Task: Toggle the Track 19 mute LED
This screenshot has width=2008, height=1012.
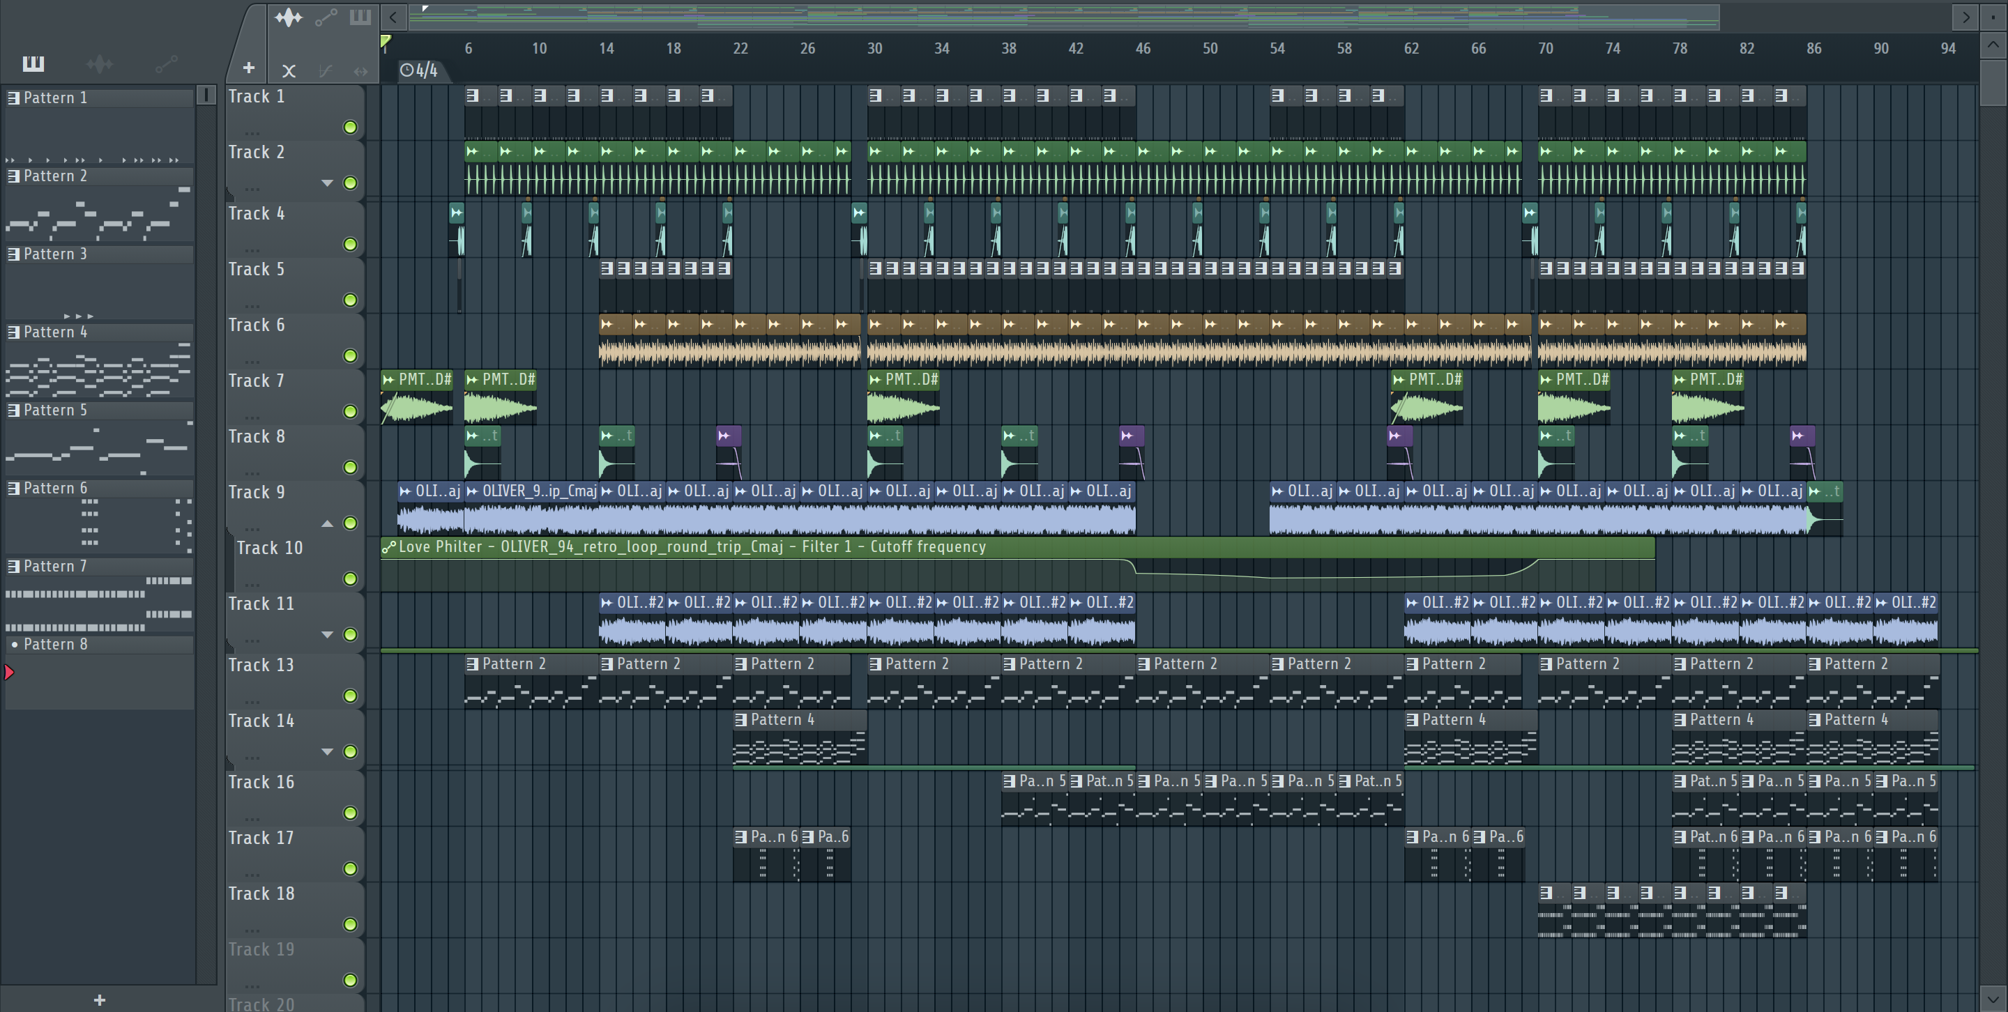Action: point(350,980)
